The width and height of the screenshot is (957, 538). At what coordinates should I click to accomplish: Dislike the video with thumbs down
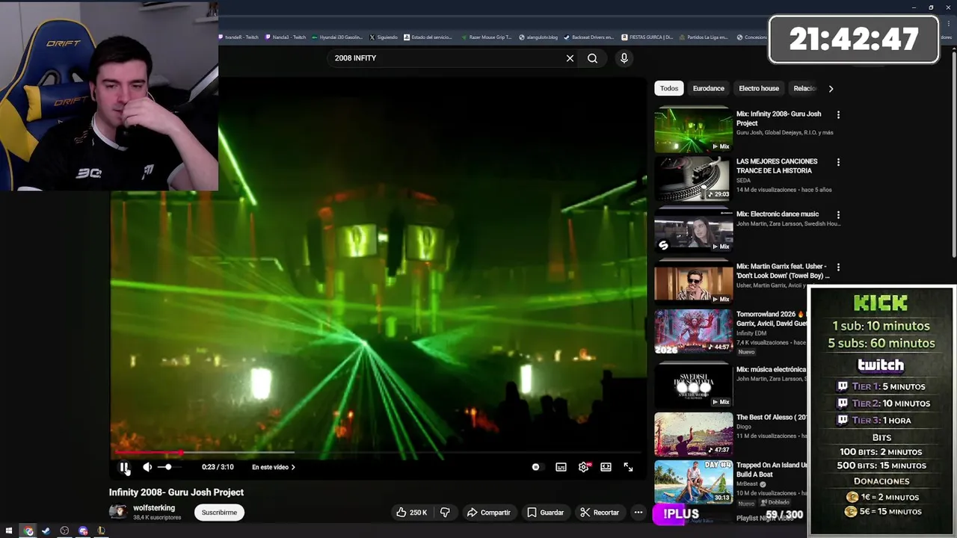pos(445,513)
